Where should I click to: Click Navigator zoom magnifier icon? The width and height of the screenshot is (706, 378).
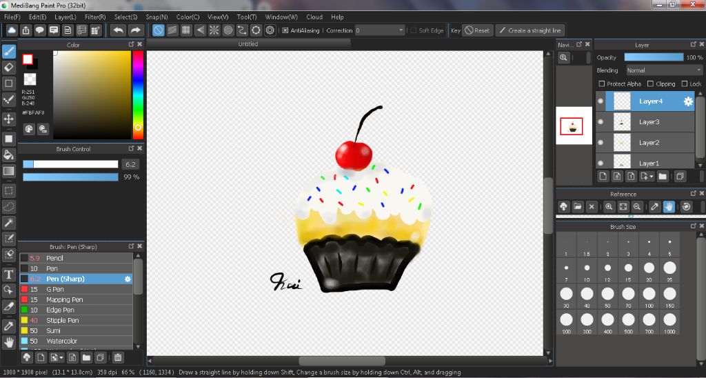(x=563, y=57)
